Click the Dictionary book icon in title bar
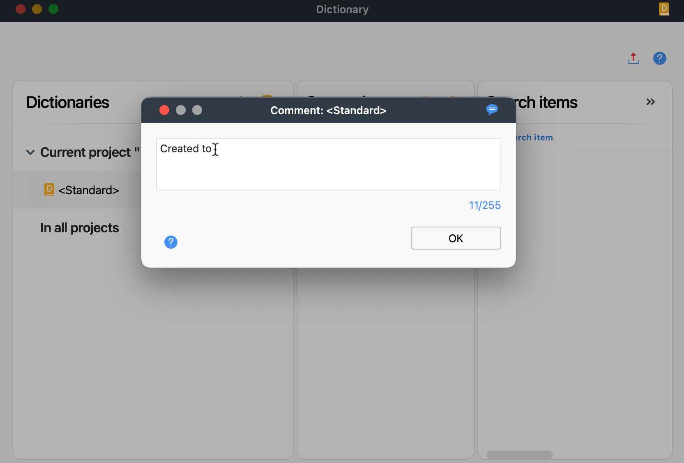684x463 pixels. [x=664, y=9]
